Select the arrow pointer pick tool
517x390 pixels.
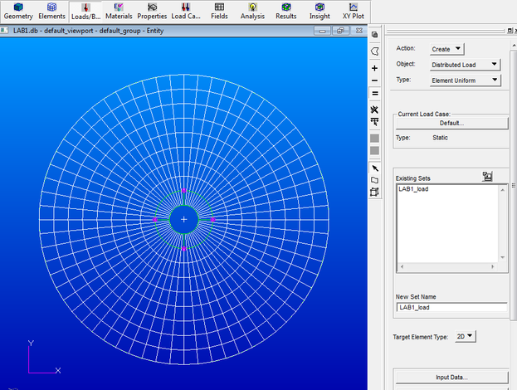(375, 168)
